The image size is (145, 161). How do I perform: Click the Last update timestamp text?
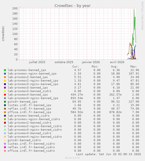(x=109, y=154)
